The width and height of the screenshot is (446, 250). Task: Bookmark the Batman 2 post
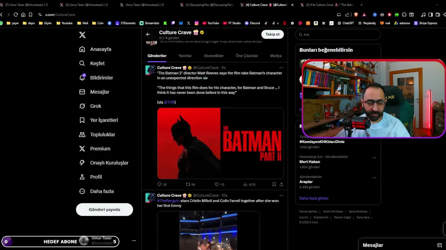point(274,184)
